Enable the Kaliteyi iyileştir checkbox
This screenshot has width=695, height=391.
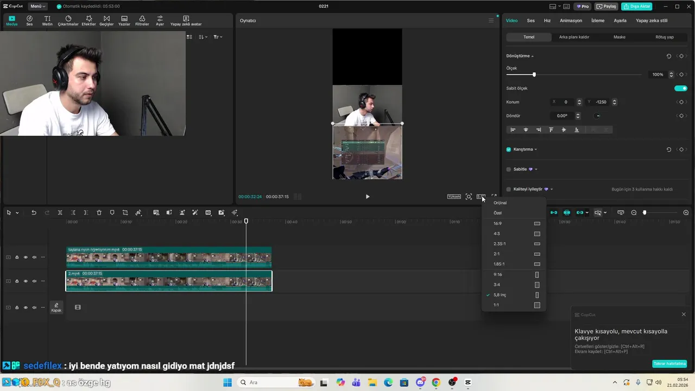click(x=509, y=190)
